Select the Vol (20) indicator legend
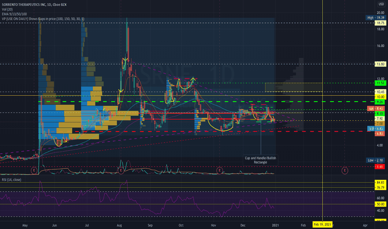388x229 pixels. pos(7,9)
